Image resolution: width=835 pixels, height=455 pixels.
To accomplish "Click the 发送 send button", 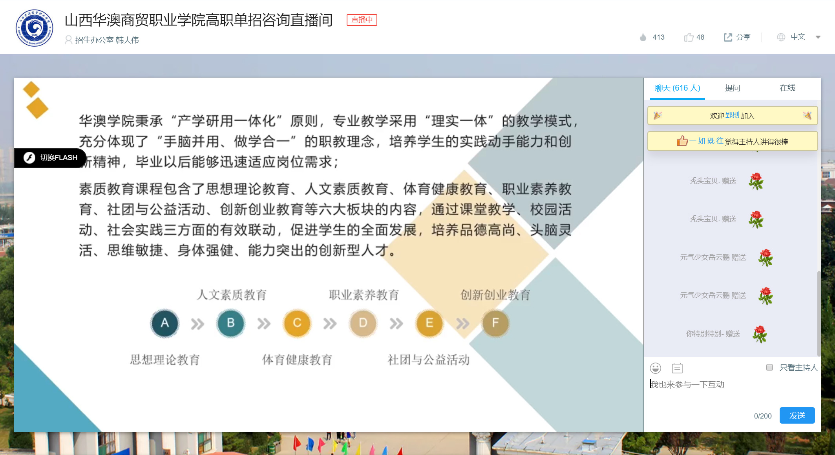I will pyautogui.click(x=797, y=416).
